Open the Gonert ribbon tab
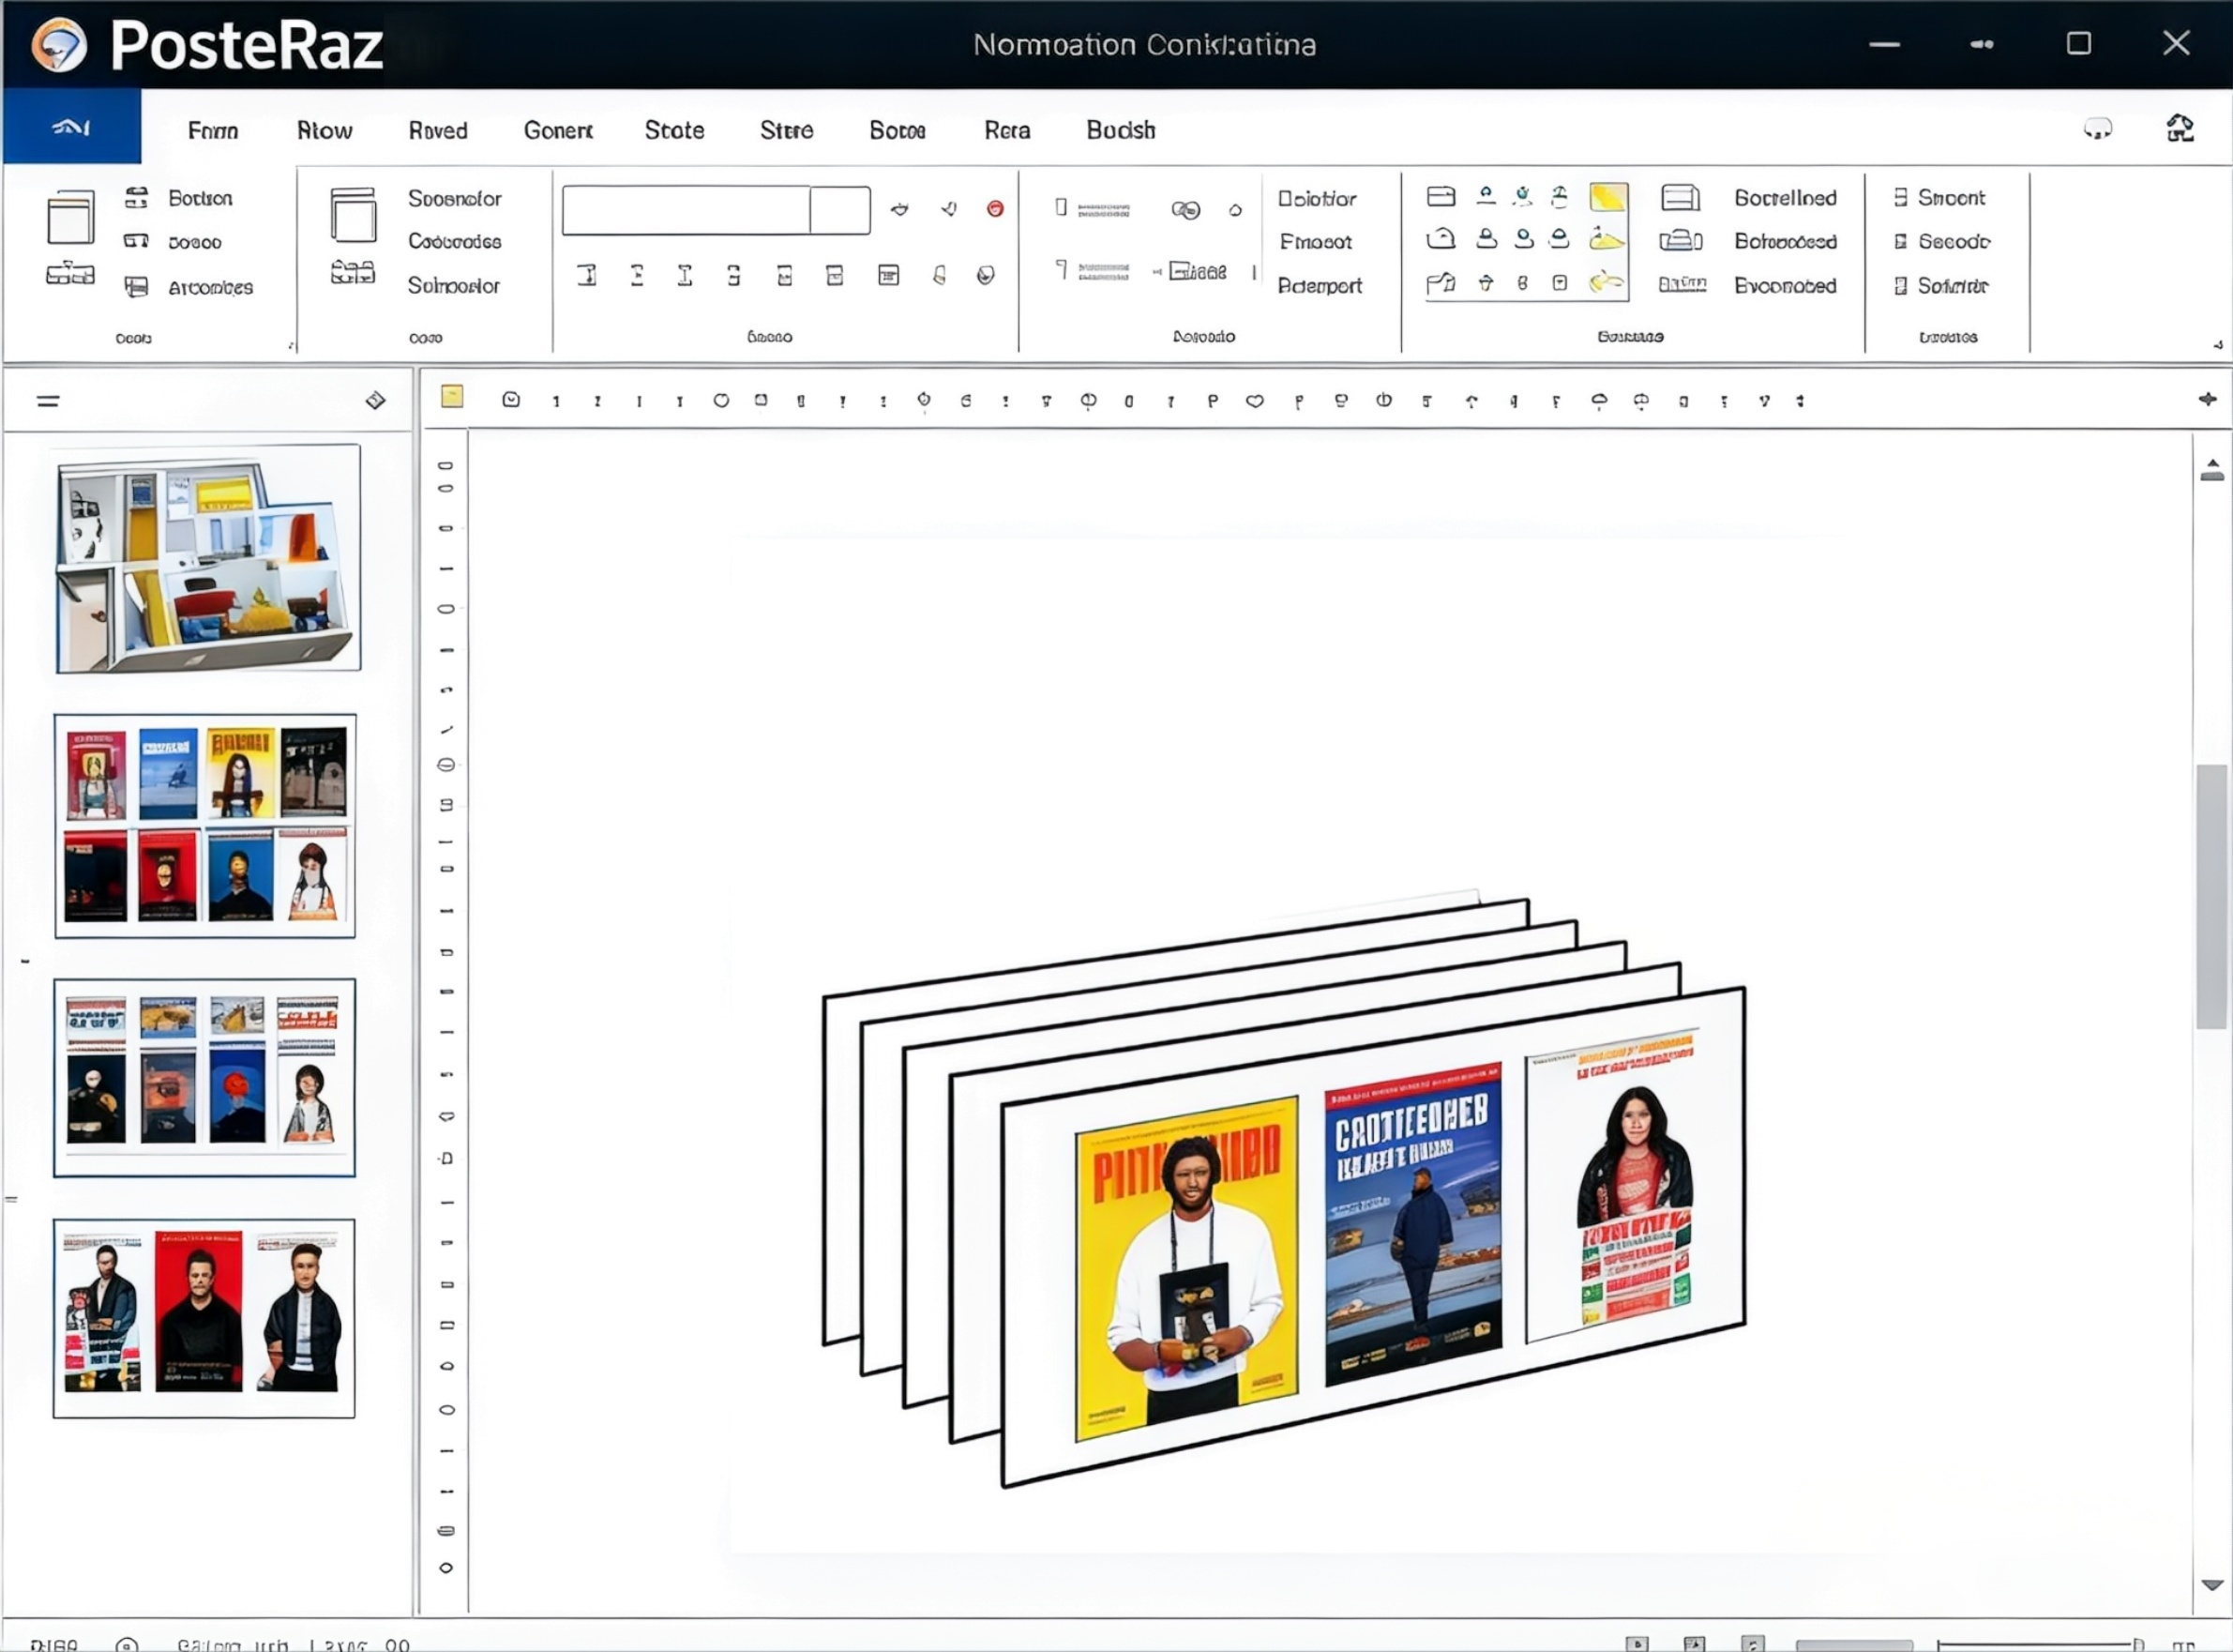Image resolution: width=2233 pixels, height=1652 pixels. click(x=558, y=130)
